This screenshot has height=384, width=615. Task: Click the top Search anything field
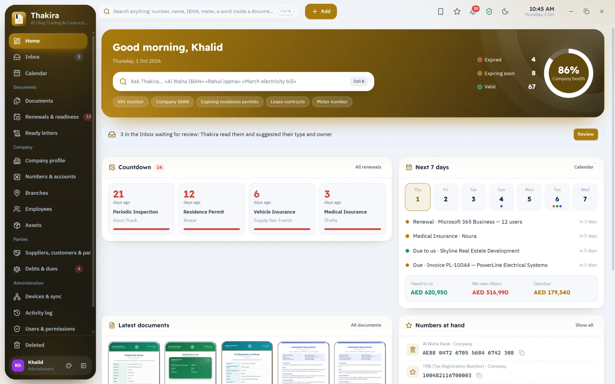[x=199, y=12]
